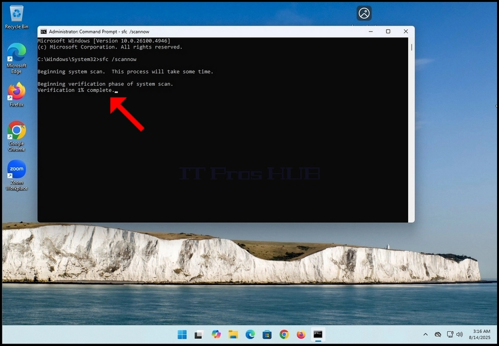This screenshot has height=346, width=499.
Task: Minimize the Command Prompt window
Action: [x=371, y=32]
